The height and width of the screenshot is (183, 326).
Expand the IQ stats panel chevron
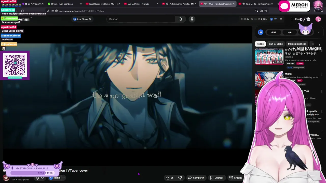pyautogui.click(x=318, y=32)
